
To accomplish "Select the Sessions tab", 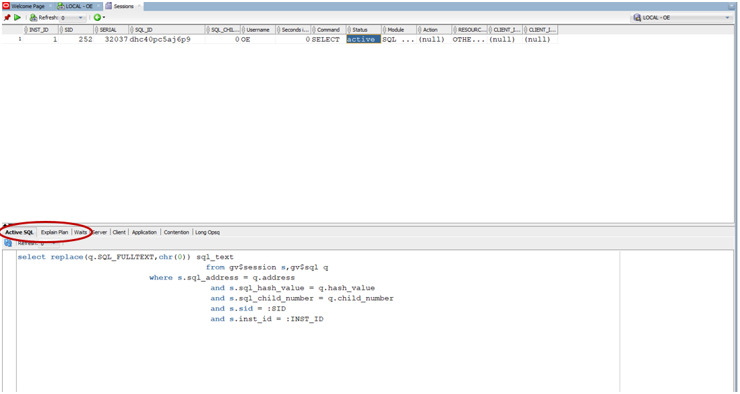I will click(x=123, y=6).
